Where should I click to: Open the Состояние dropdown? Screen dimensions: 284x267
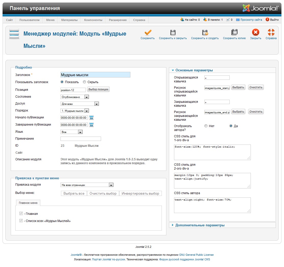(75, 97)
